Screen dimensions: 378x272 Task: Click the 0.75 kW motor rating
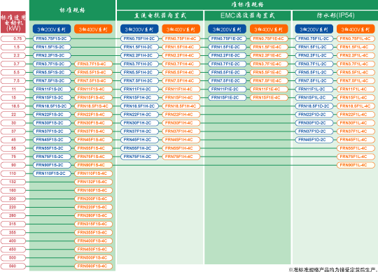pyautogui.click(x=13, y=38)
